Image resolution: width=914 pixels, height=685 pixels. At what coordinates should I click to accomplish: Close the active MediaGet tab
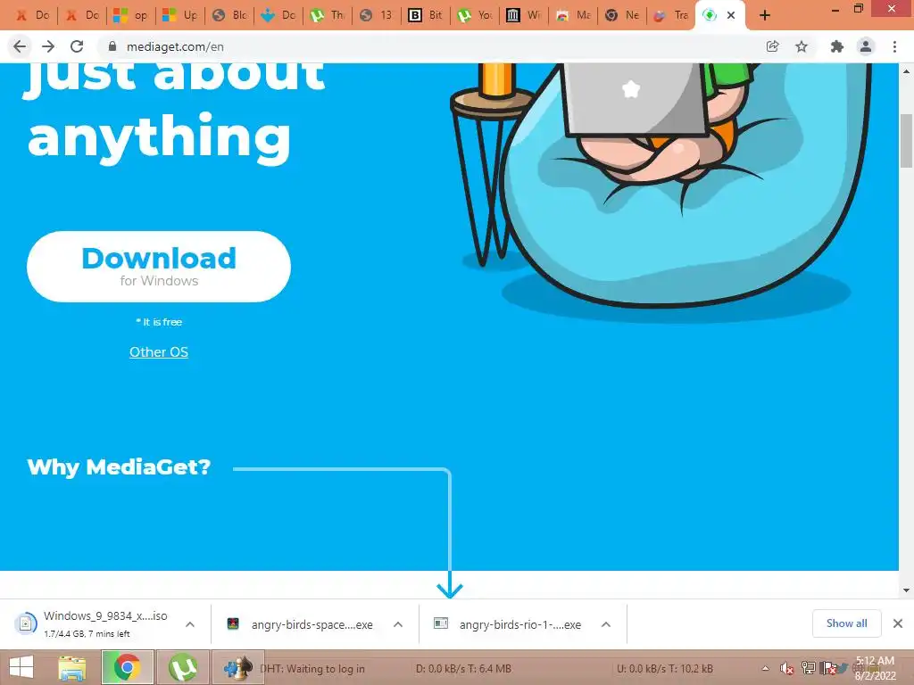[731, 16]
